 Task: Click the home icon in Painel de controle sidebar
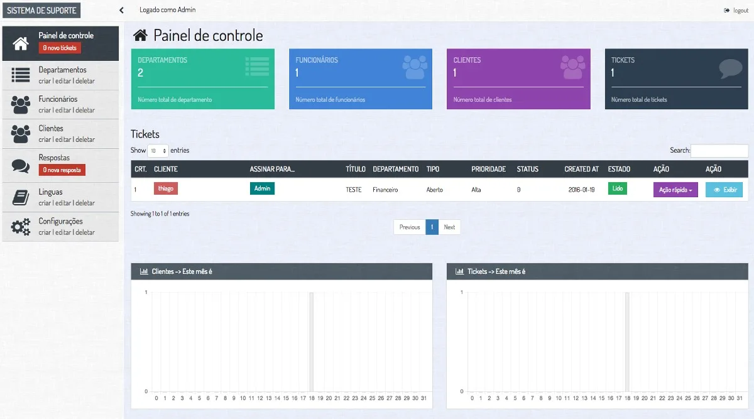click(21, 43)
